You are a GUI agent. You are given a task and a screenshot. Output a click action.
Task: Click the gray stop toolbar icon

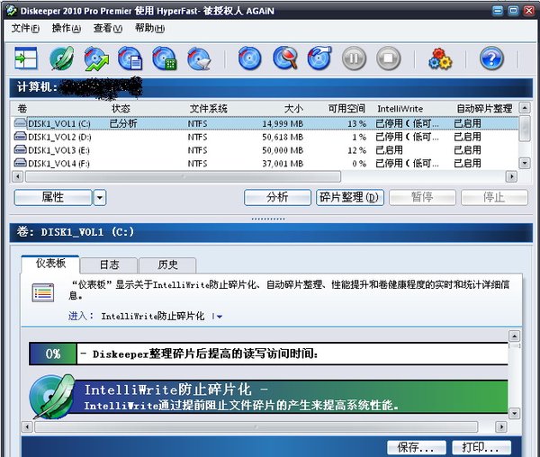(389, 58)
